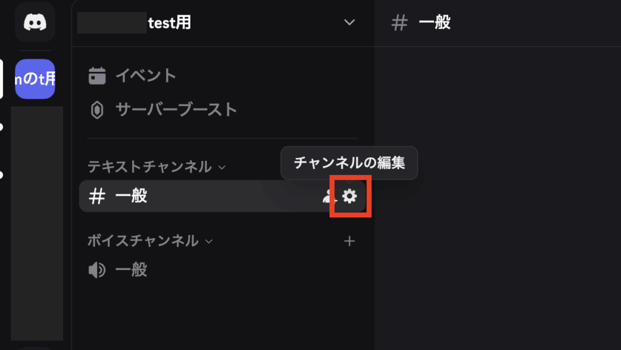
Task: Click the invite people icon on 一般 channel
Action: tap(329, 196)
